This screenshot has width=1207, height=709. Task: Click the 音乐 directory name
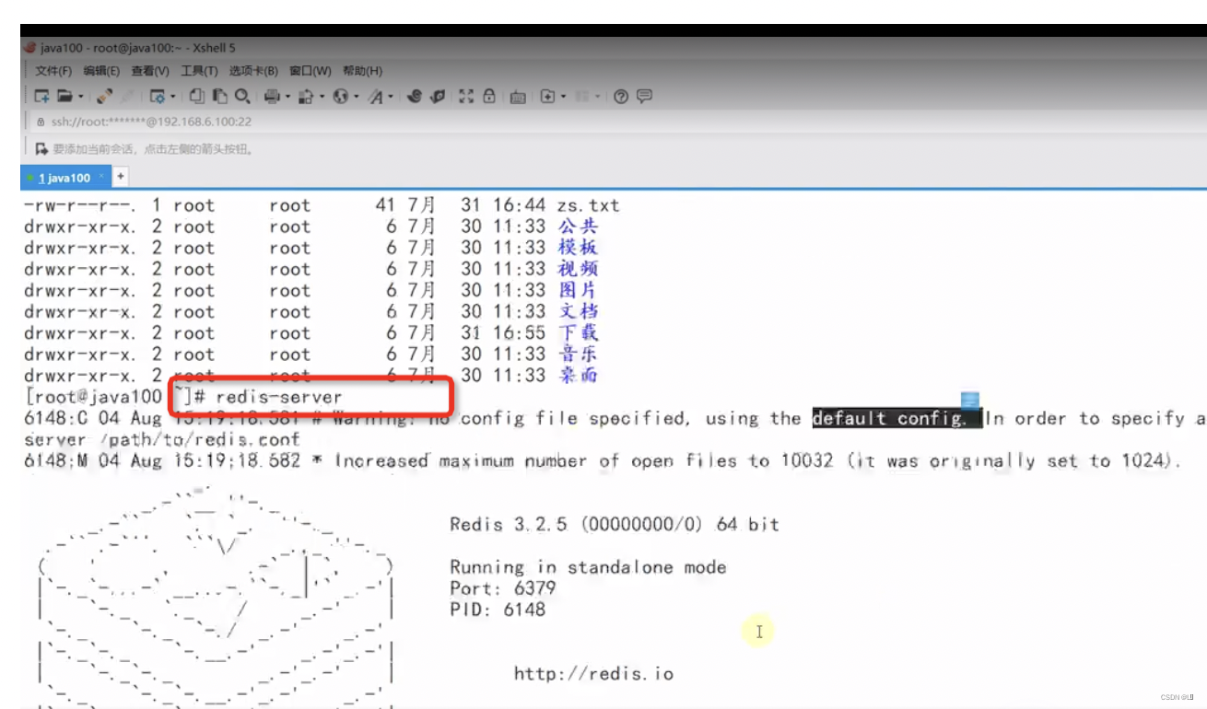578,354
